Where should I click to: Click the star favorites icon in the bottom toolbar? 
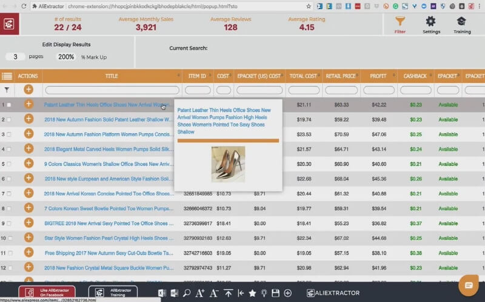[x=252, y=293]
